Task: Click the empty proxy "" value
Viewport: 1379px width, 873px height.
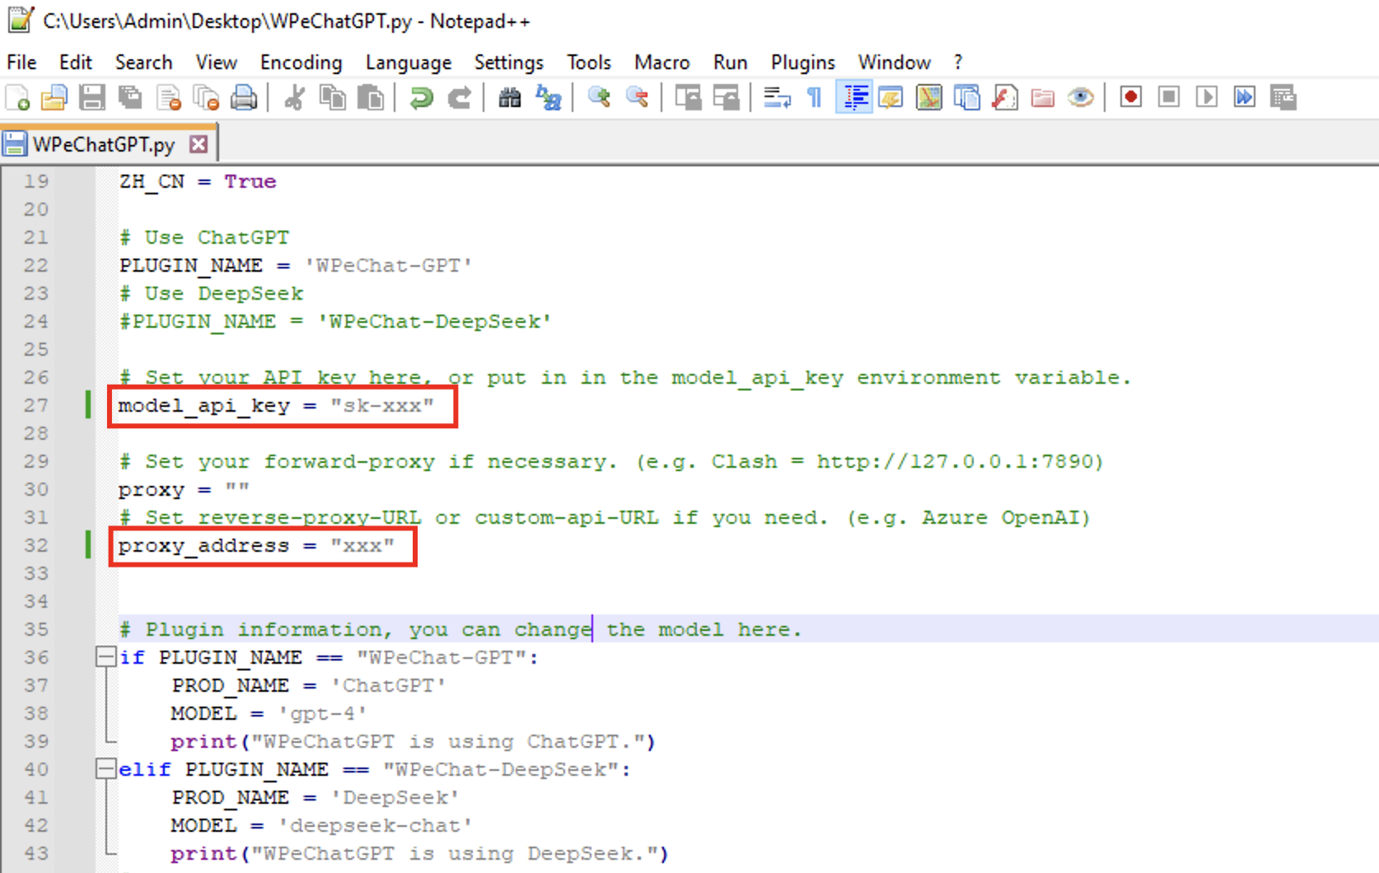Action: click(237, 489)
